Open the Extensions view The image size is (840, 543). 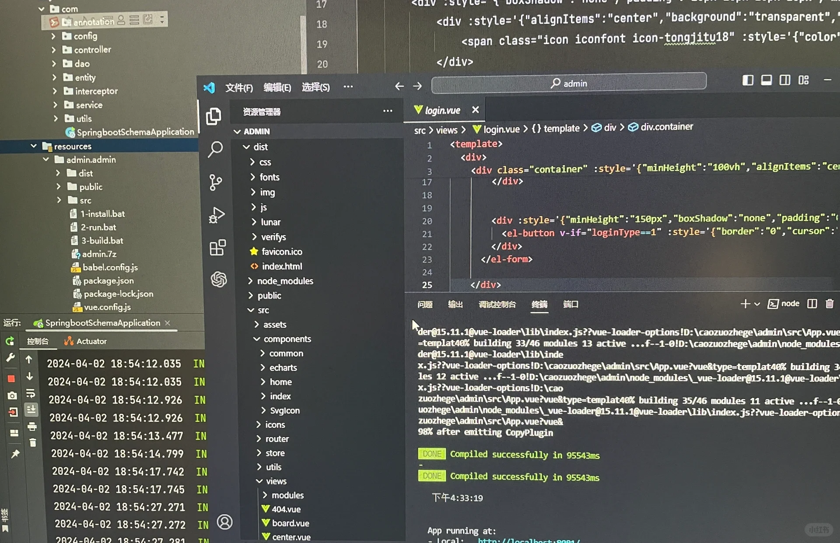[x=217, y=247]
